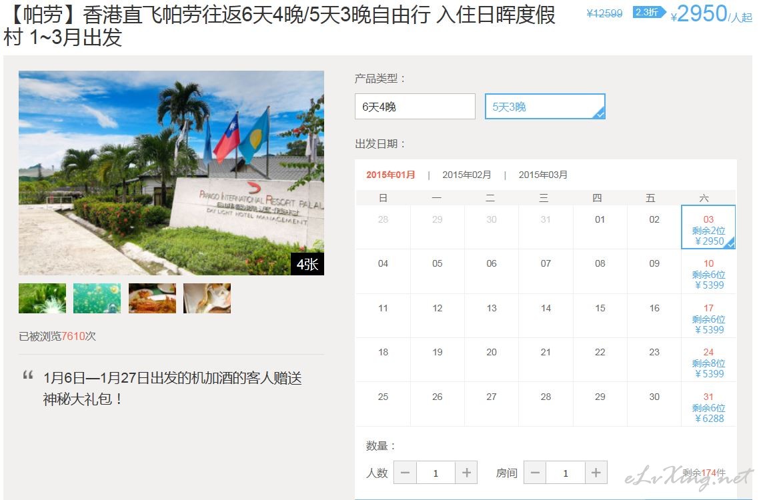
Task: Pick January 17 departure date
Action: [708, 316]
